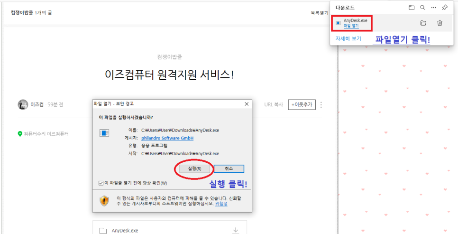458x234 pixels.
Task: Open the 위험성 link in warning text
Action: click(221, 204)
